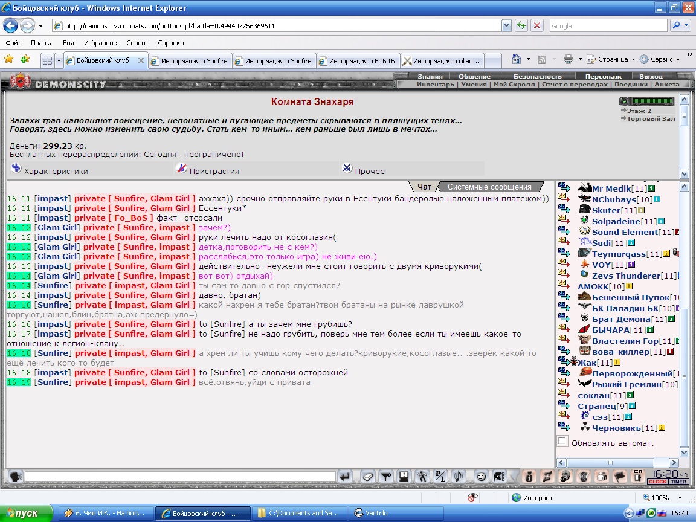Click the funnel filter icon in chat toolbar
The width and height of the screenshot is (696, 522).
[x=386, y=477]
